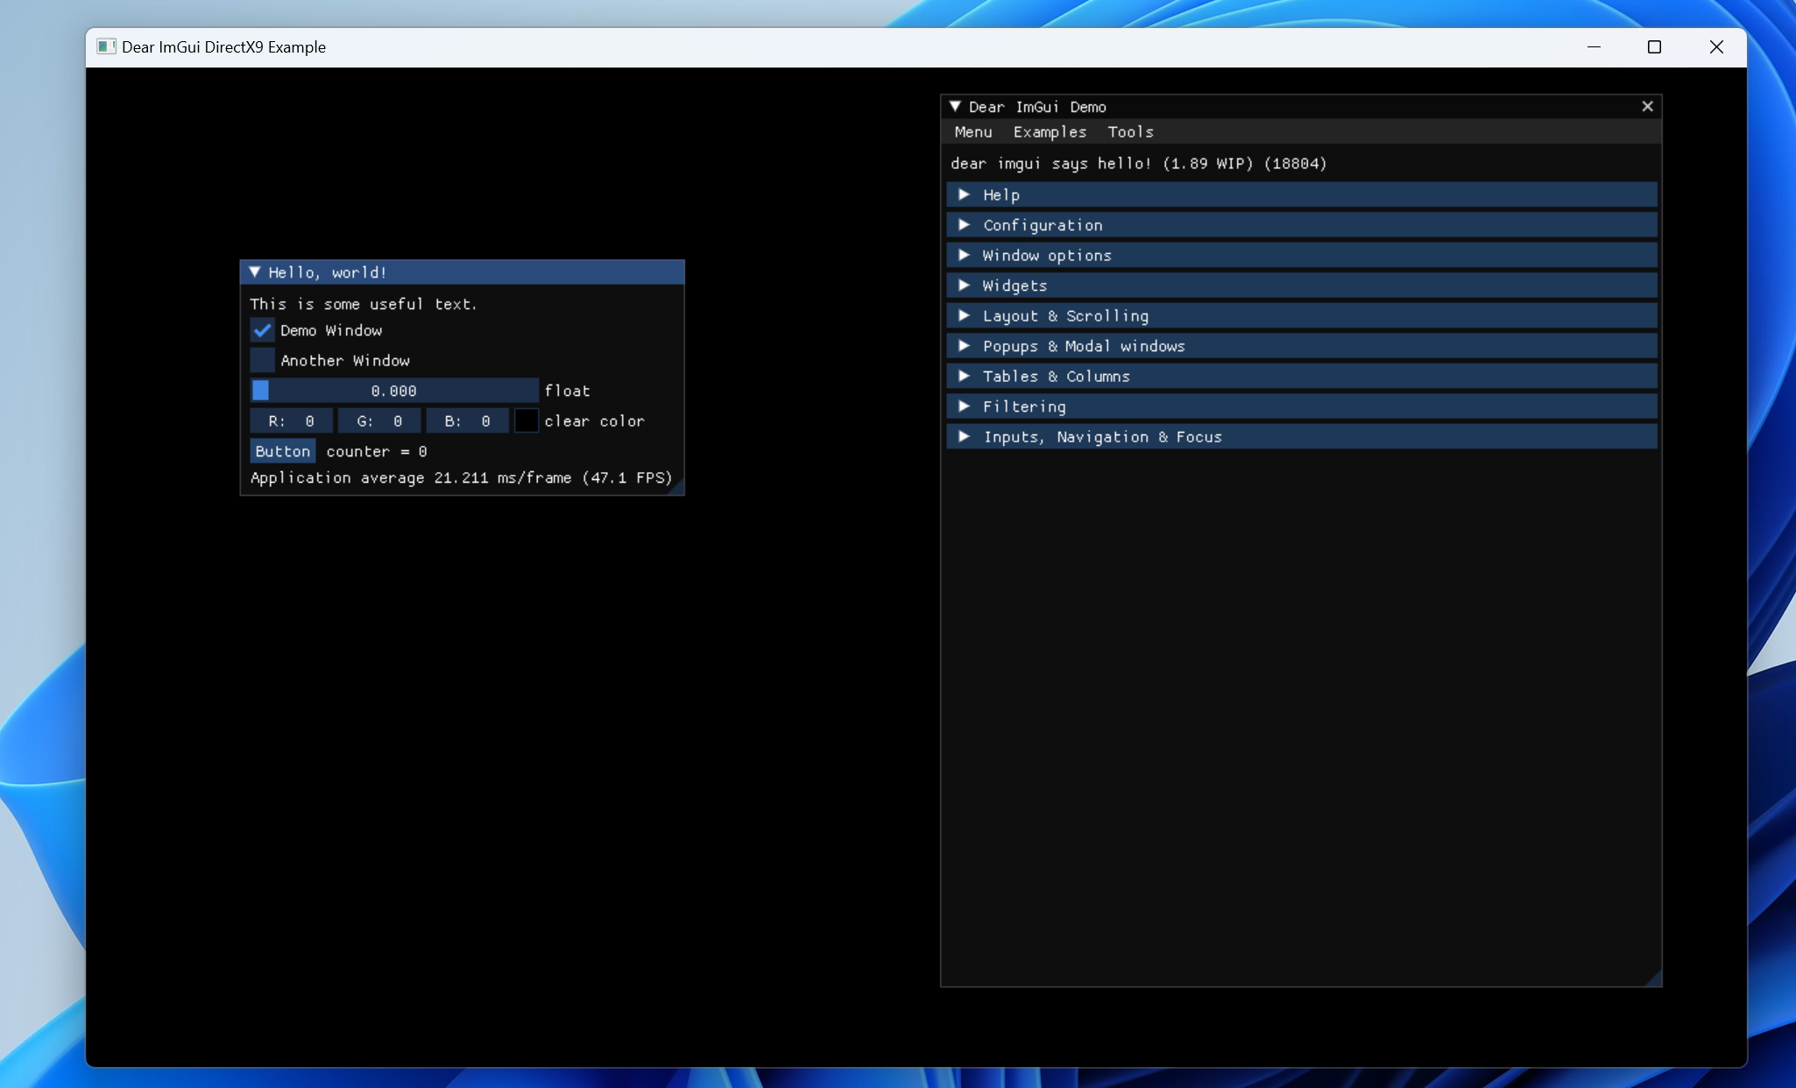
Task: Click the application icon in the title bar
Action: (x=107, y=46)
